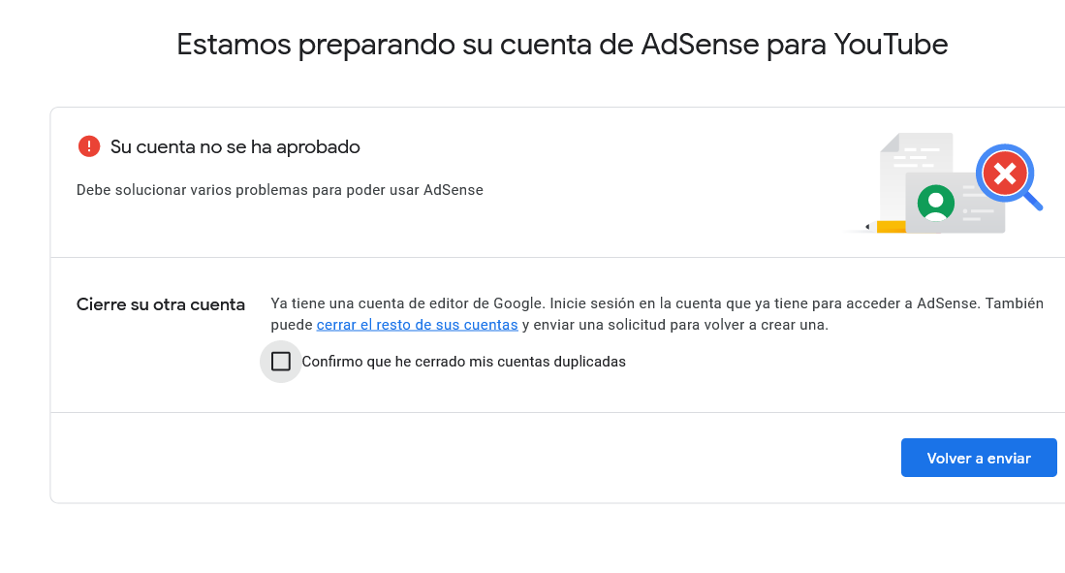Click the label 'Confirmo que he cerrado mis cuentas duplicadas'

(x=464, y=362)
